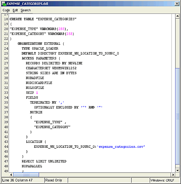The height and width of the screenshot is (184, 181).
Task: Click the vertical scrollbar down arrow
Action: point(177,170)
